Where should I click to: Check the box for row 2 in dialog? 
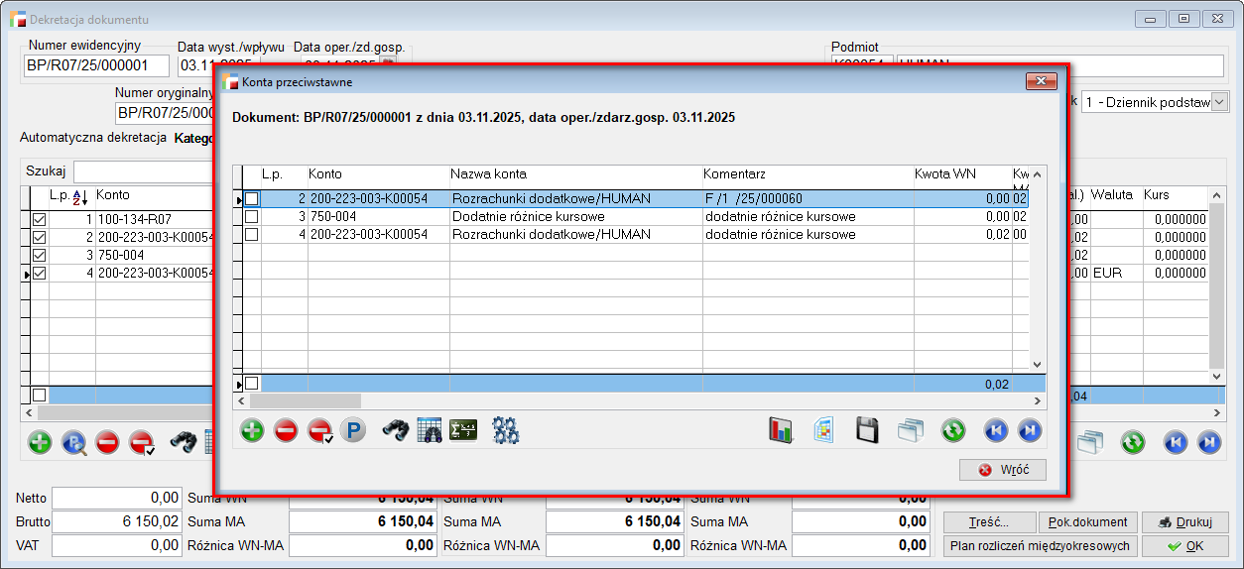coord(252,199)
